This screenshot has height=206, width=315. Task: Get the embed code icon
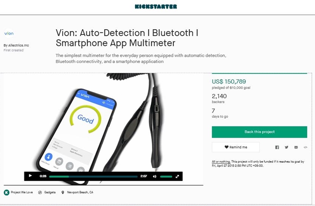tap(306, 147)
